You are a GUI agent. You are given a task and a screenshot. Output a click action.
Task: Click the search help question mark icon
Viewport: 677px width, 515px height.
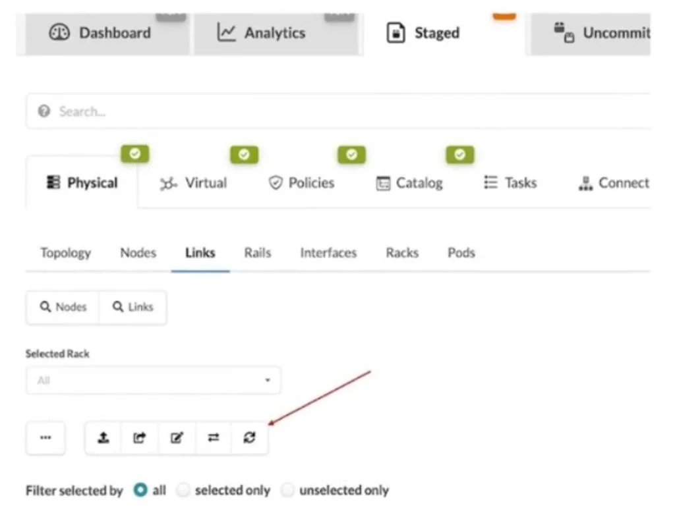tap(44, 111)
